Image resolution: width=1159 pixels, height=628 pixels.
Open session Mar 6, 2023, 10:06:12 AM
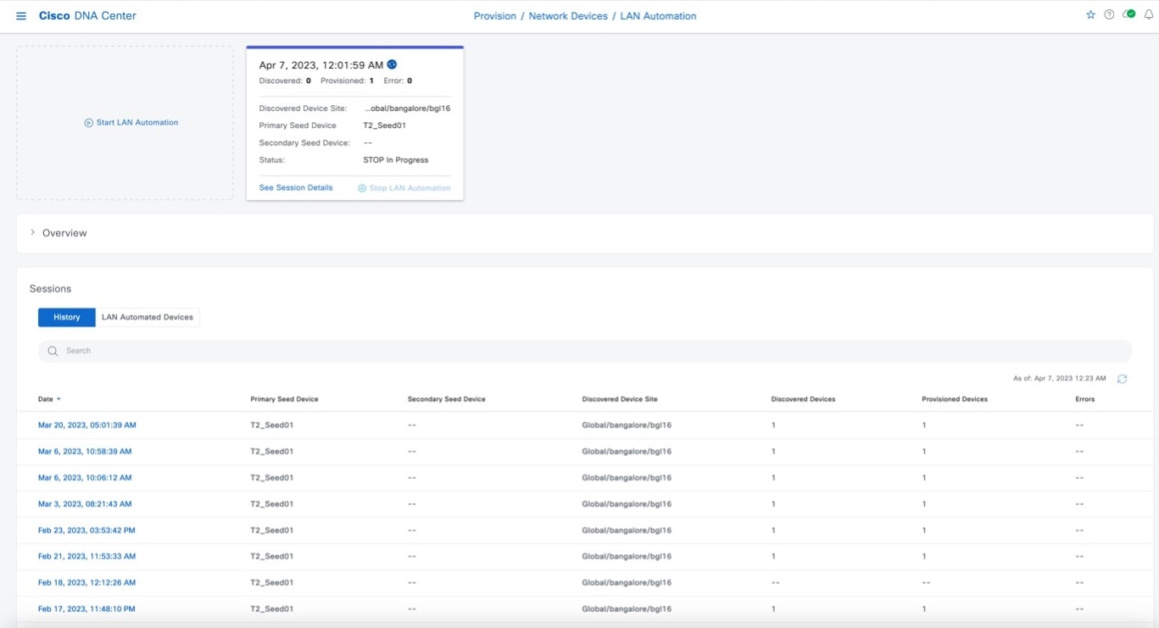85,477
